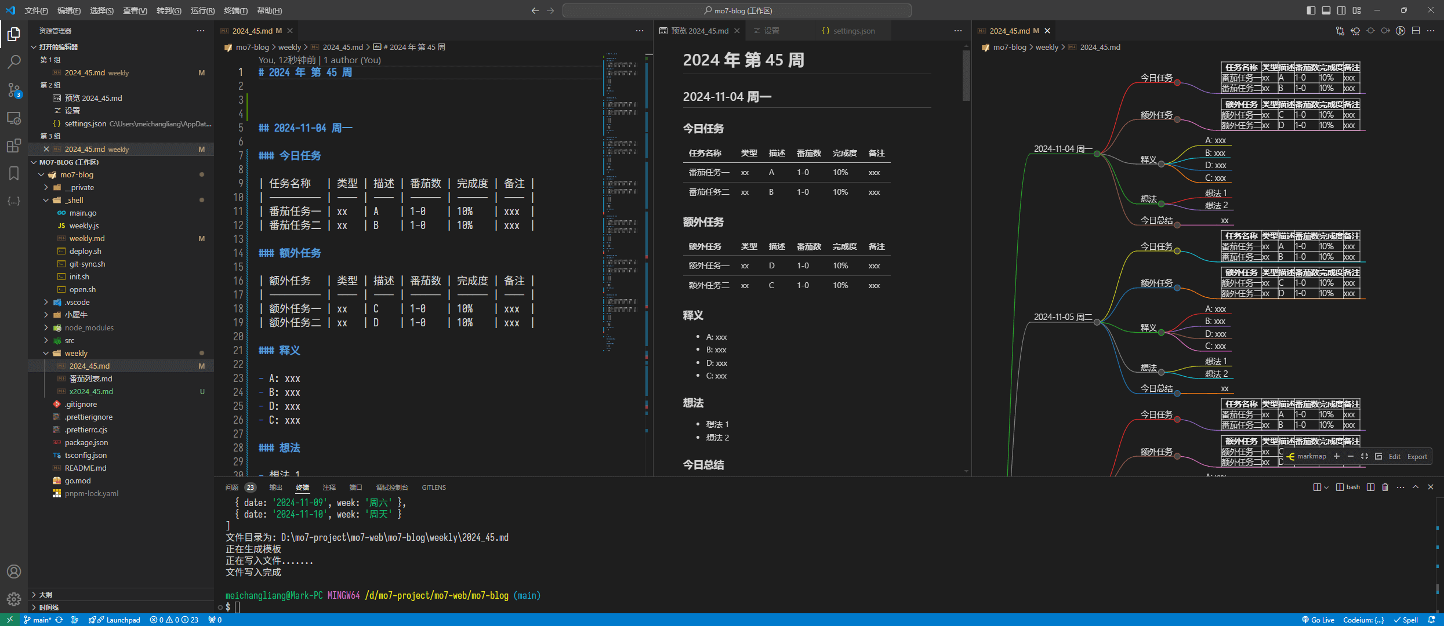Open notifications bell in status bar
Screen dimensions: 1444x626
[1431, 620]
